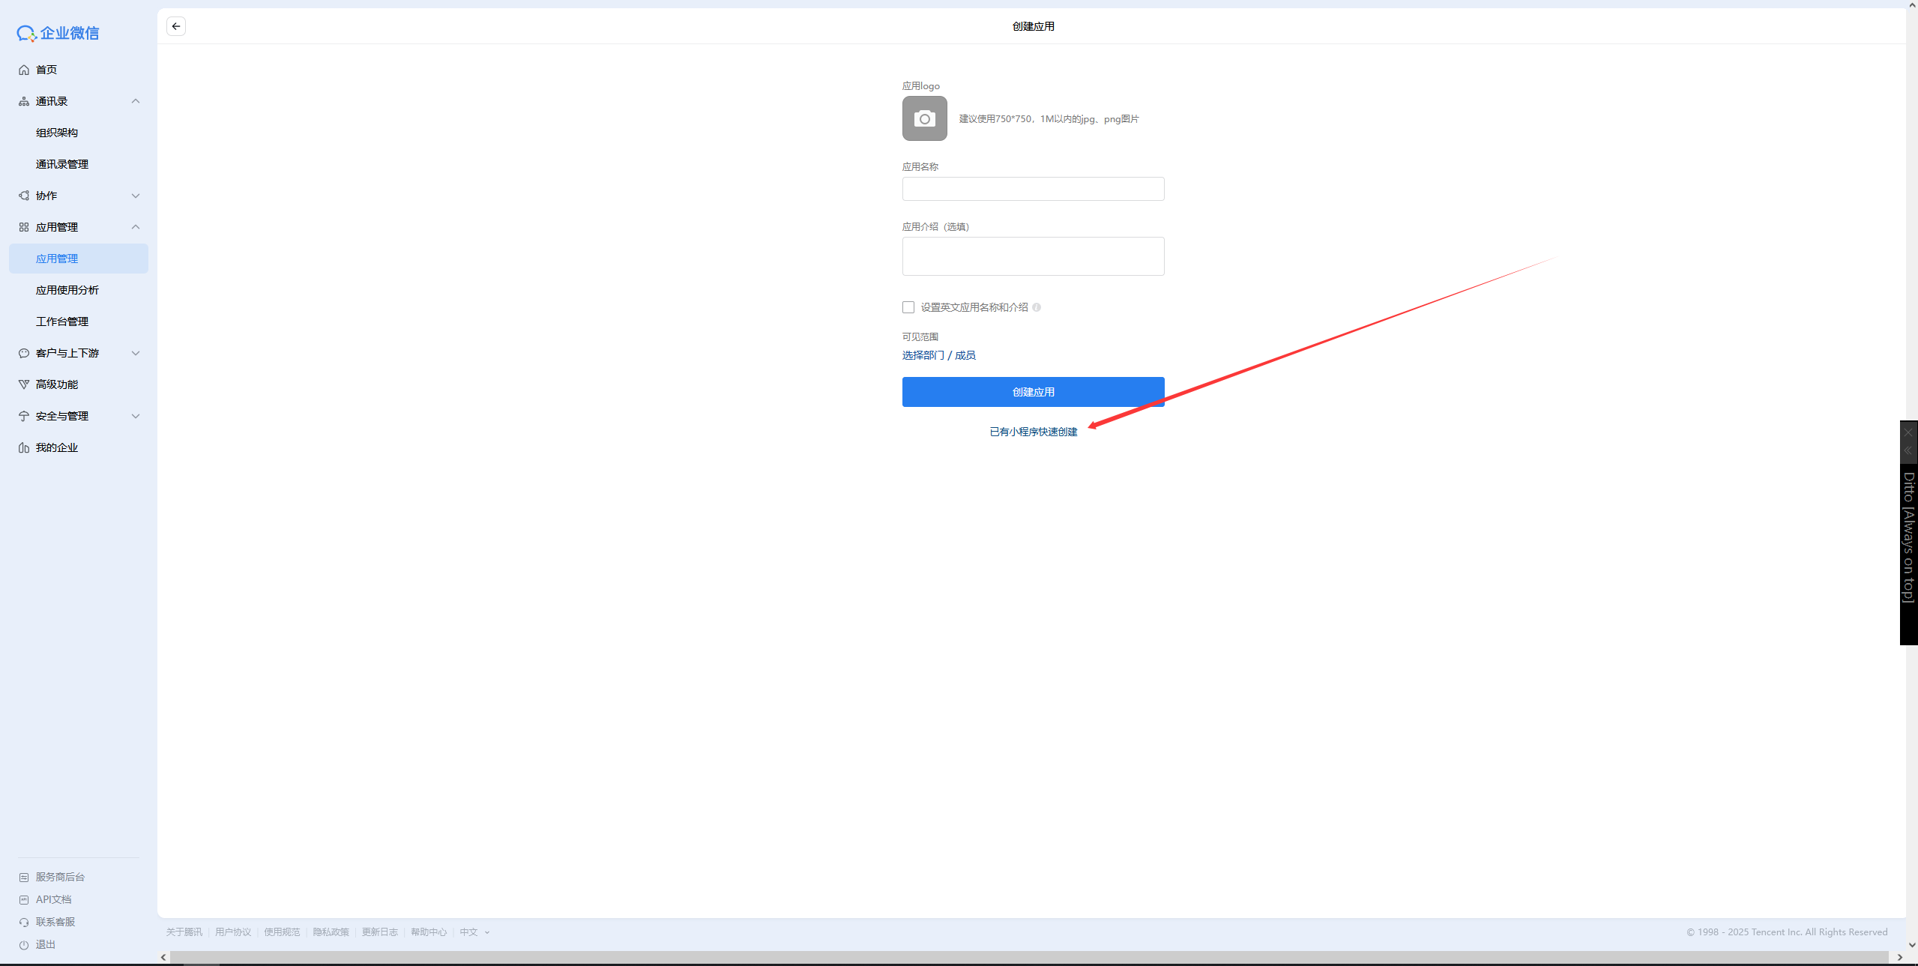The width and height of the screenshot is (1918, 966).
Task: Click the back arrow button
Action: pyautogui.click(x=176, y=26)
